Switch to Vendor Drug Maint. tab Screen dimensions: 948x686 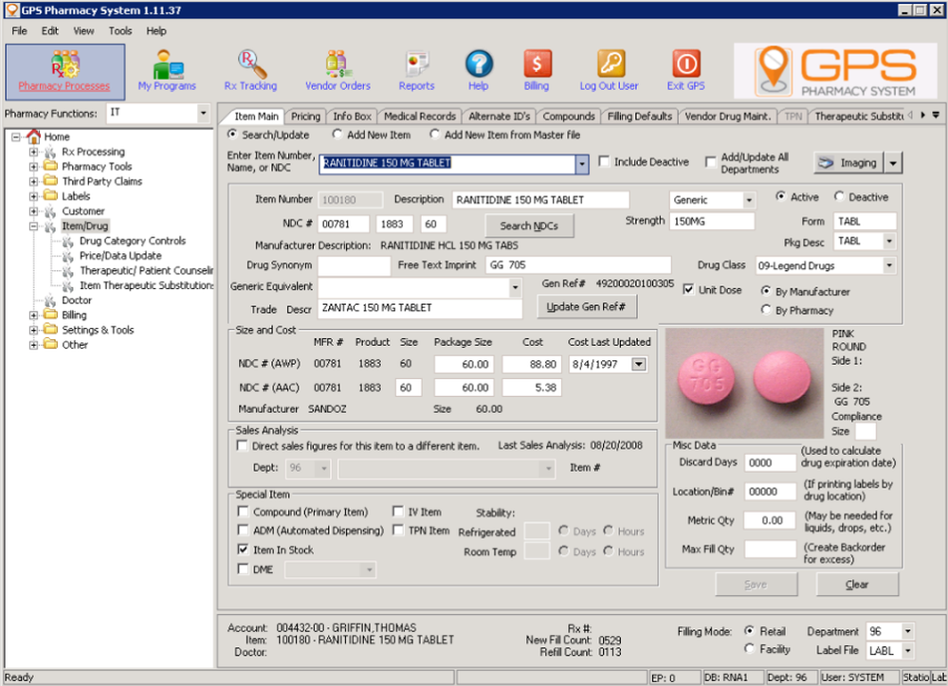[728, 116]
